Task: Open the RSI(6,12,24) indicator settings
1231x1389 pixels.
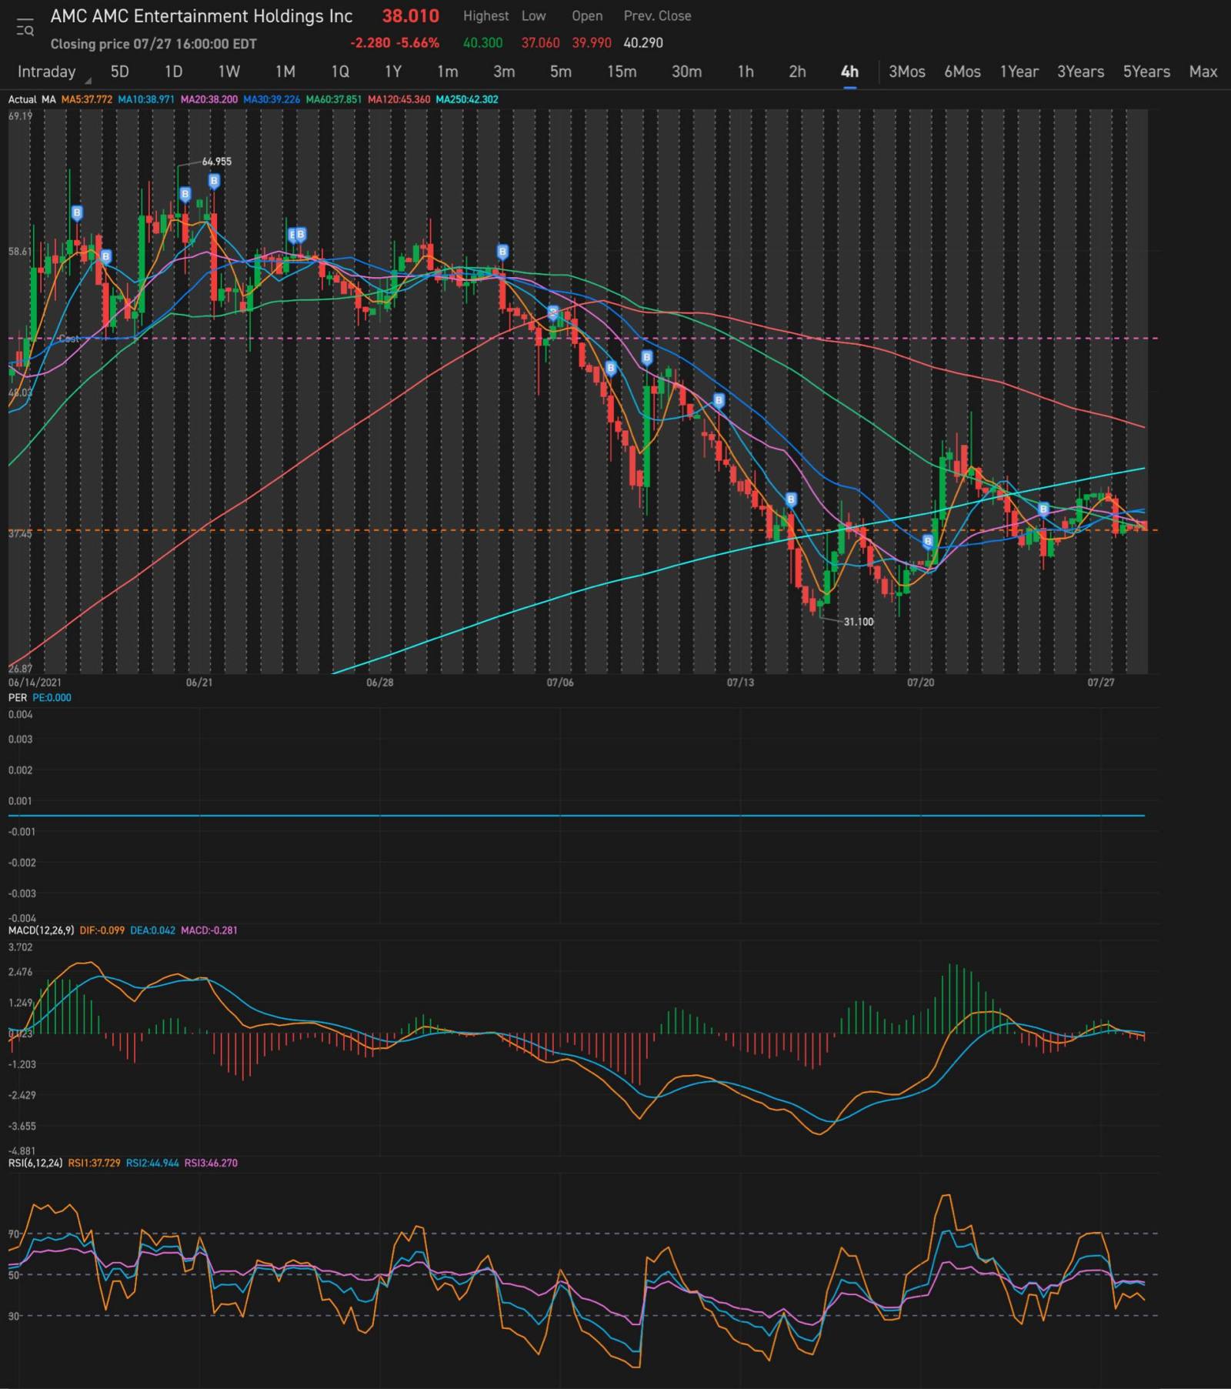Action: 35,1163
